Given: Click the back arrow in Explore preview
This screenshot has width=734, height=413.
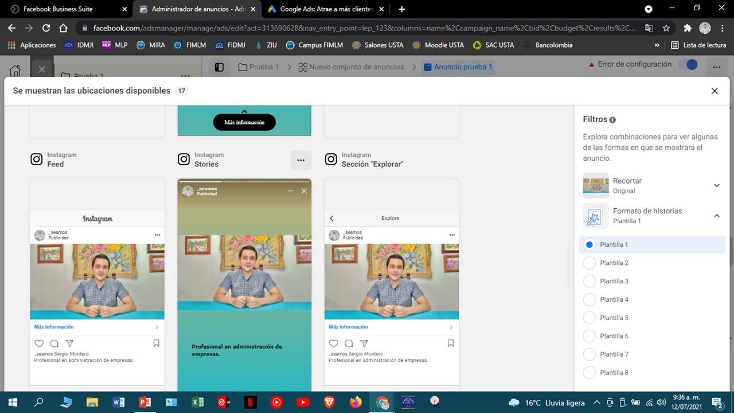Looking at the screenshot, I should click(331, 219).
